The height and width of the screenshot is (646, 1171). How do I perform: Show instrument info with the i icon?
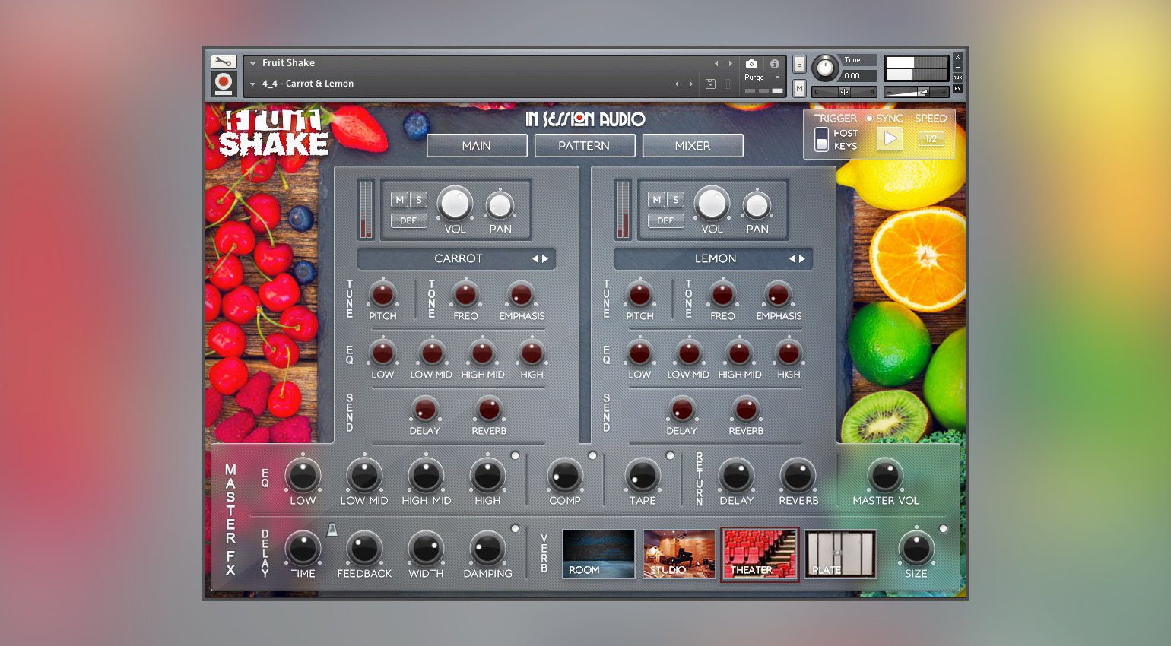tap(774, 64)
